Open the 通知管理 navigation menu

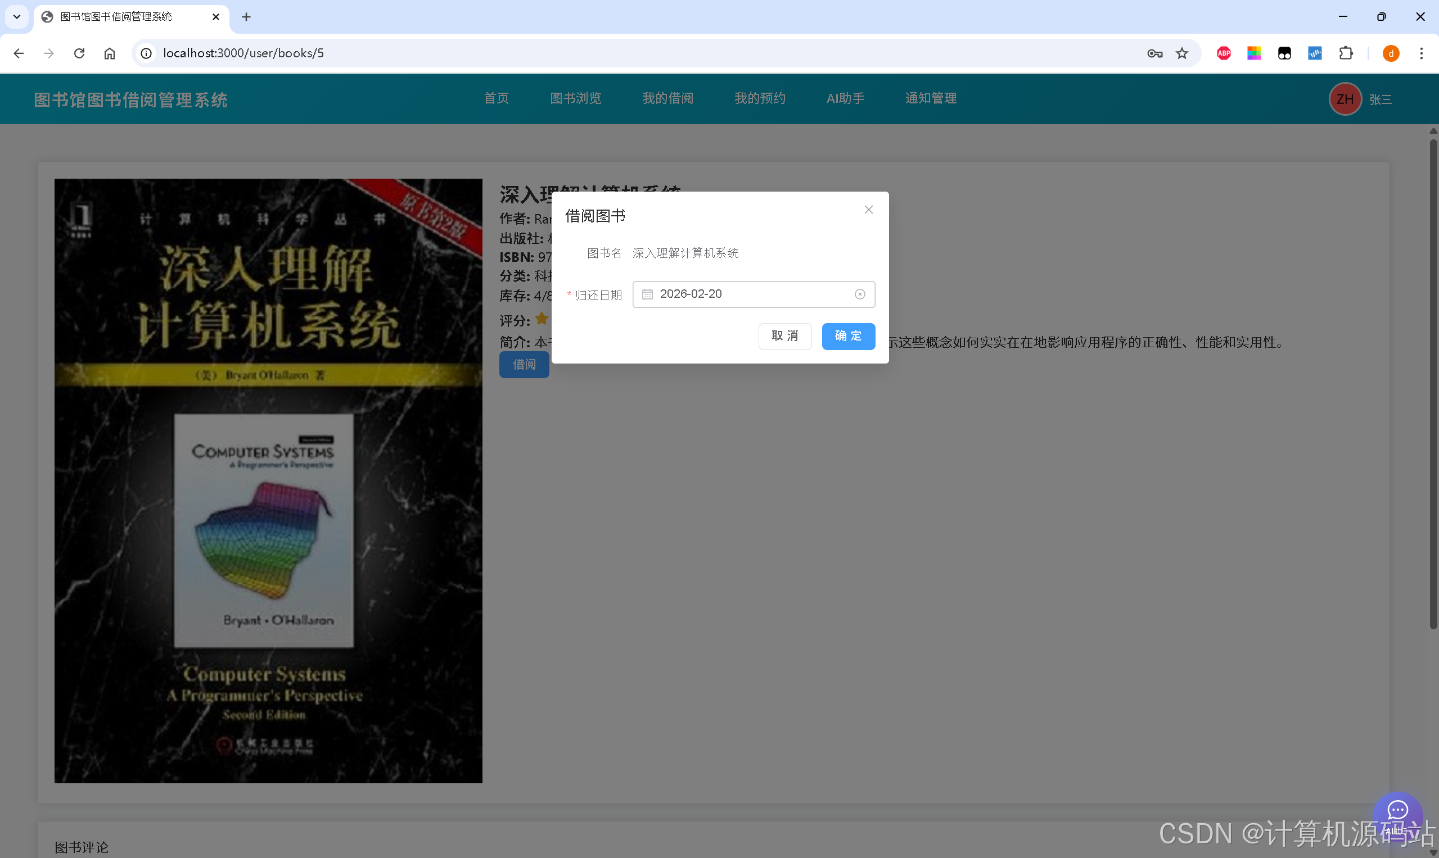pyautogui.click(x=931, y=98)
